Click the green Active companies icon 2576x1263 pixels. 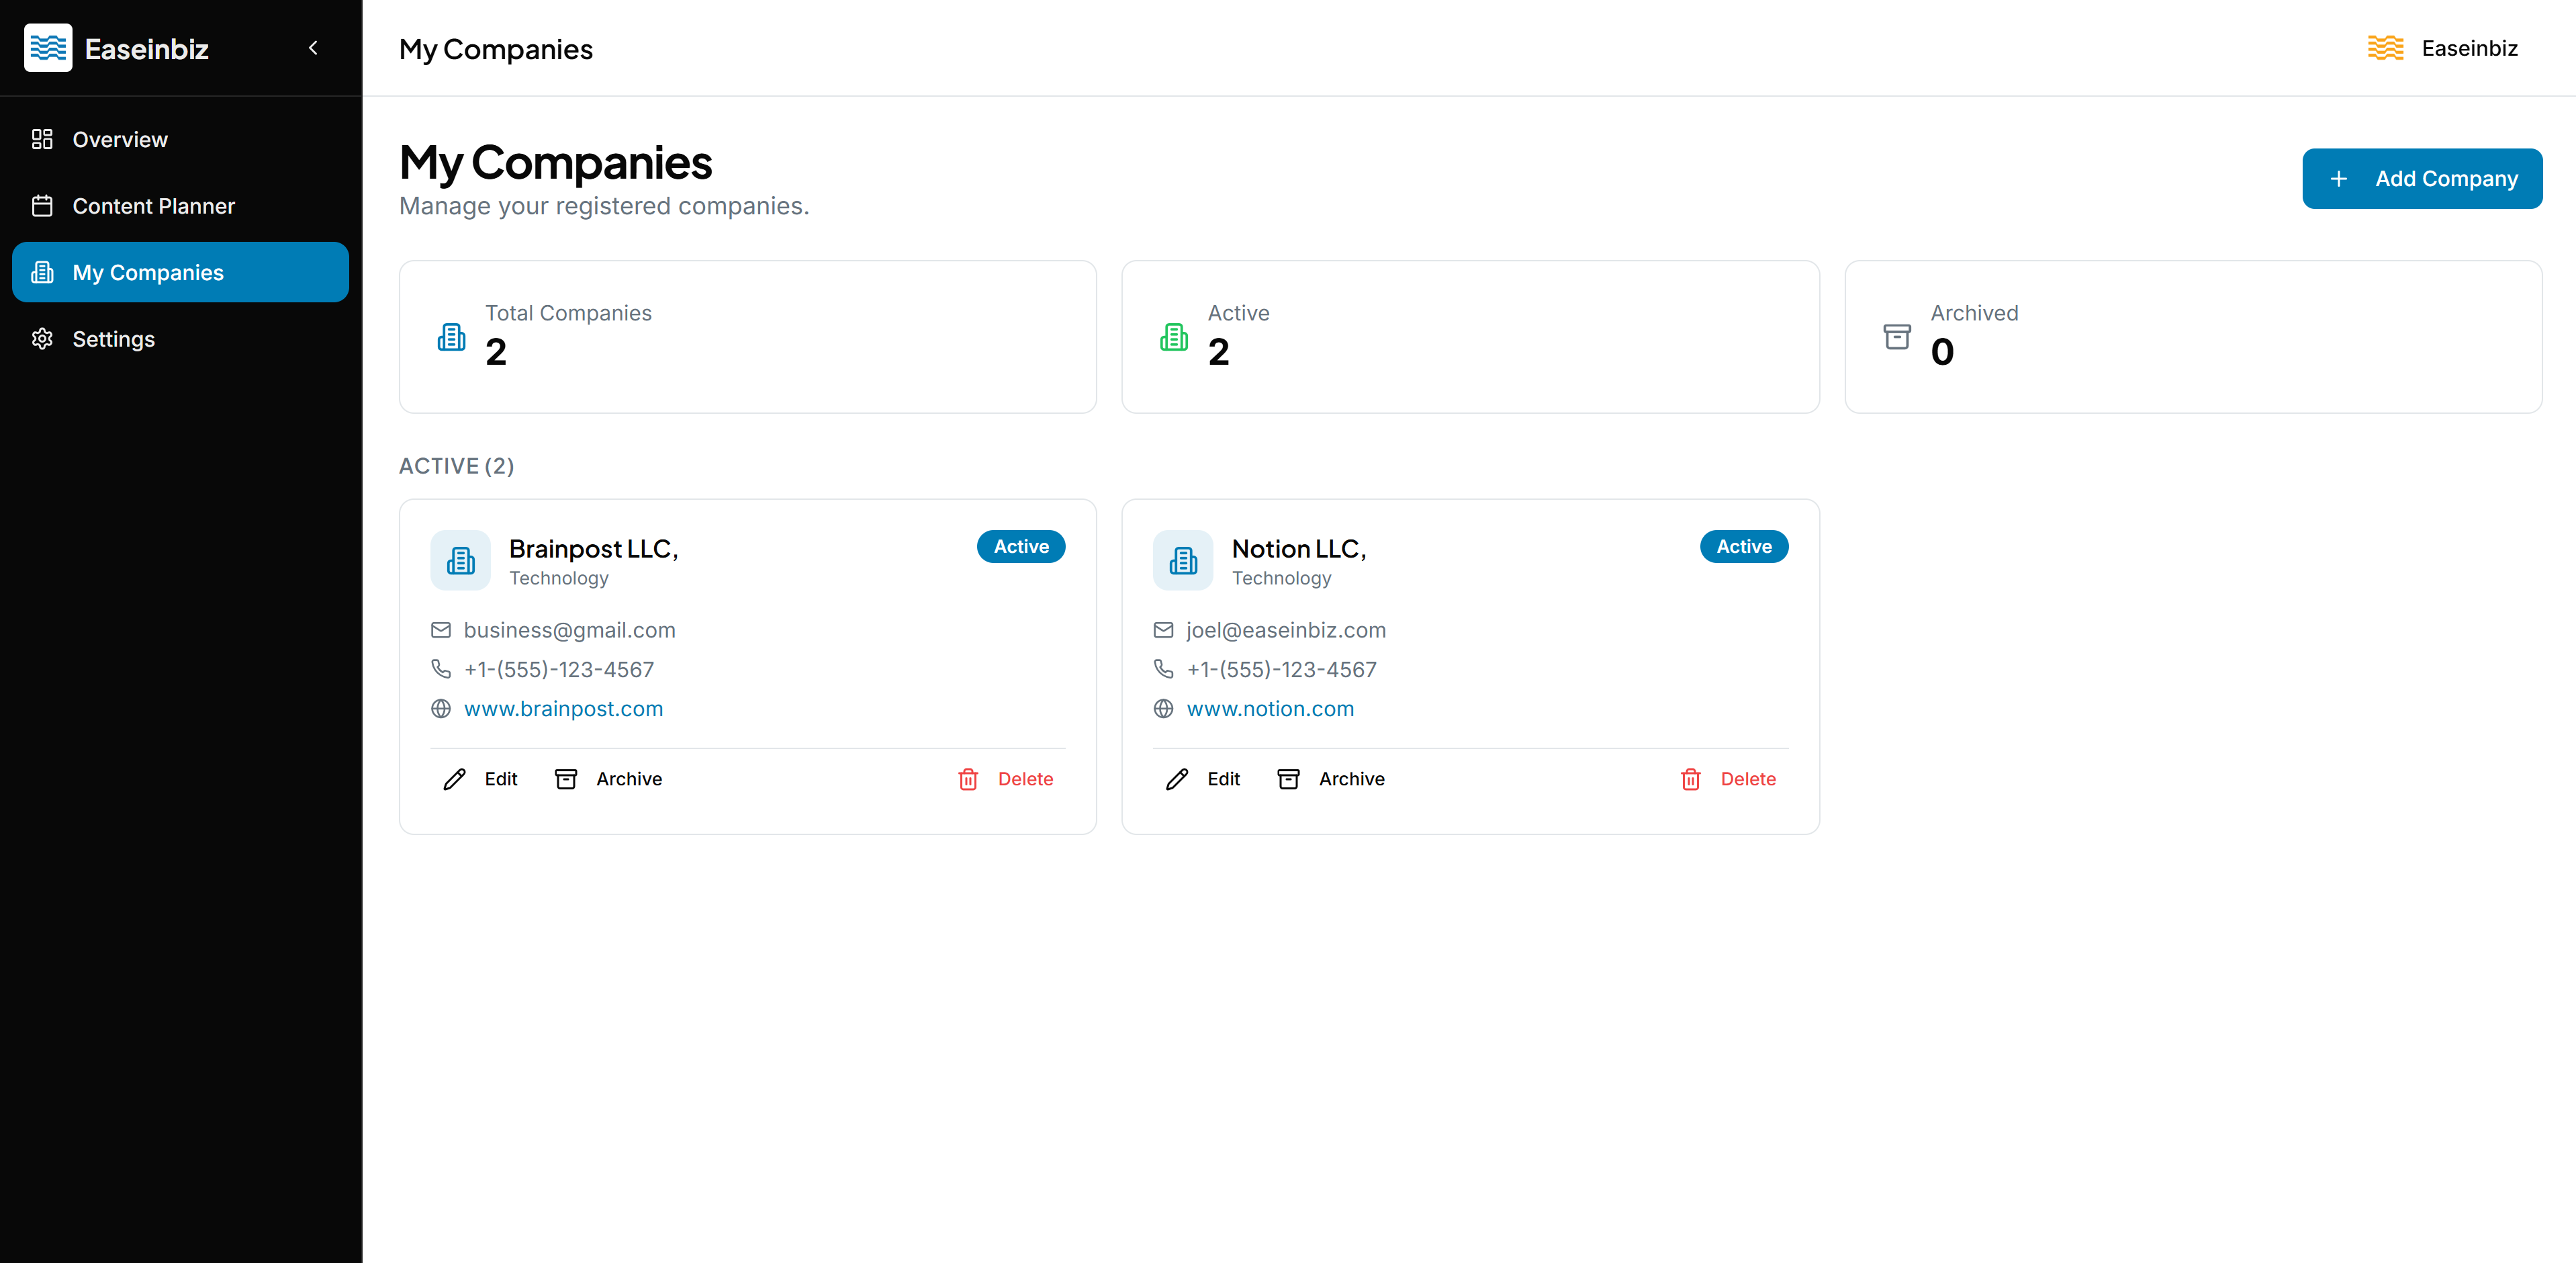pyautogui.click(x=1173, y=337)
